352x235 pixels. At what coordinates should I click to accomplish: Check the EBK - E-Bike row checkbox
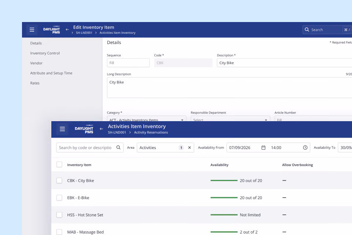pos(59,198)
